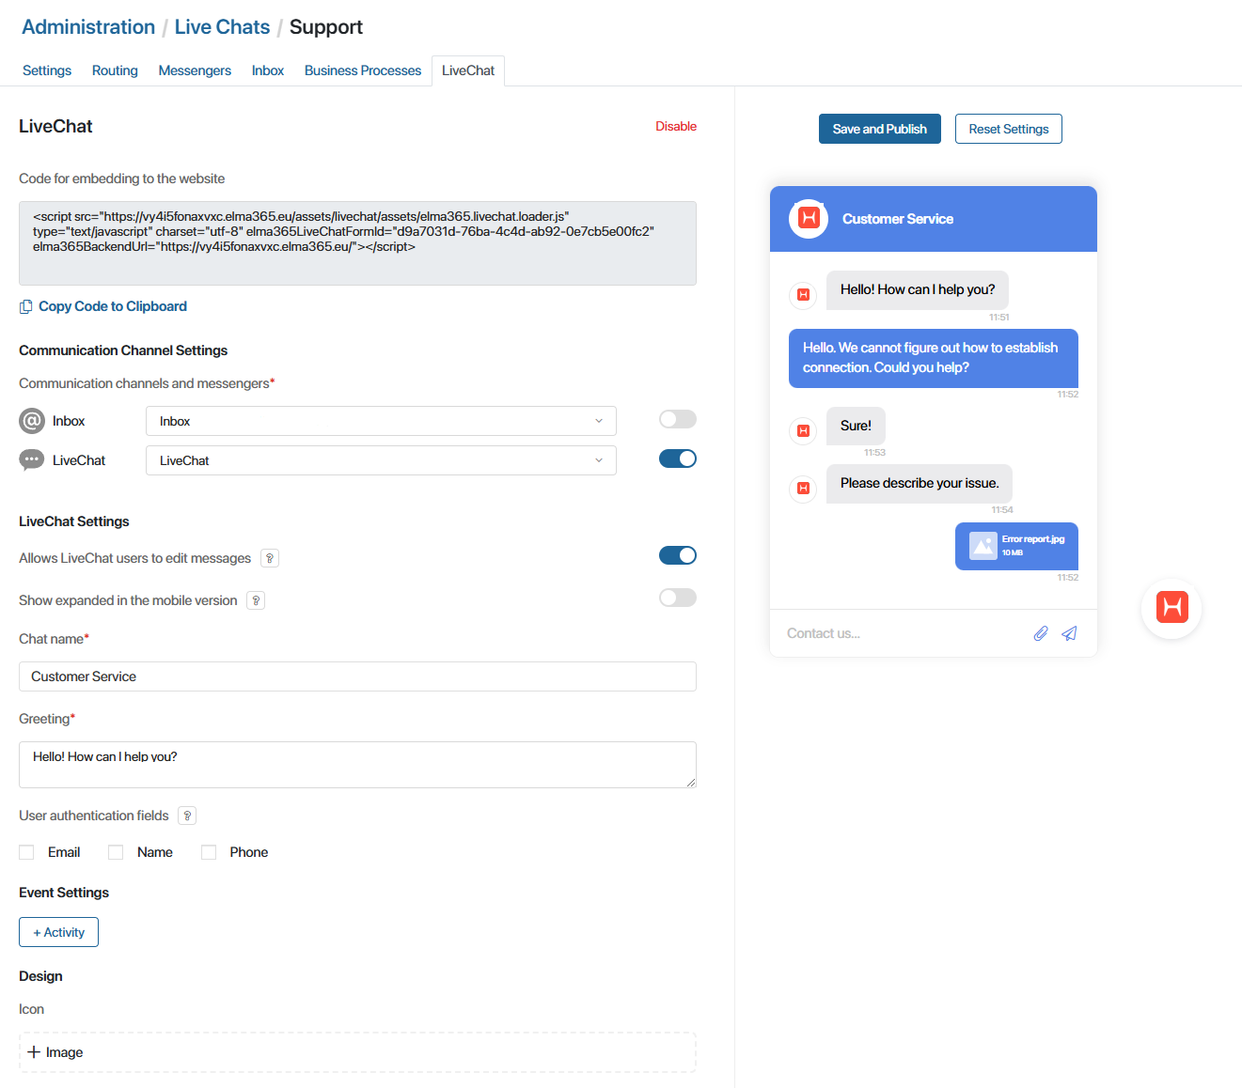Image resolution: width=1242 pixels, height=1088 pixels.
Task: Open help for User authentication fields
Action: 187,816
